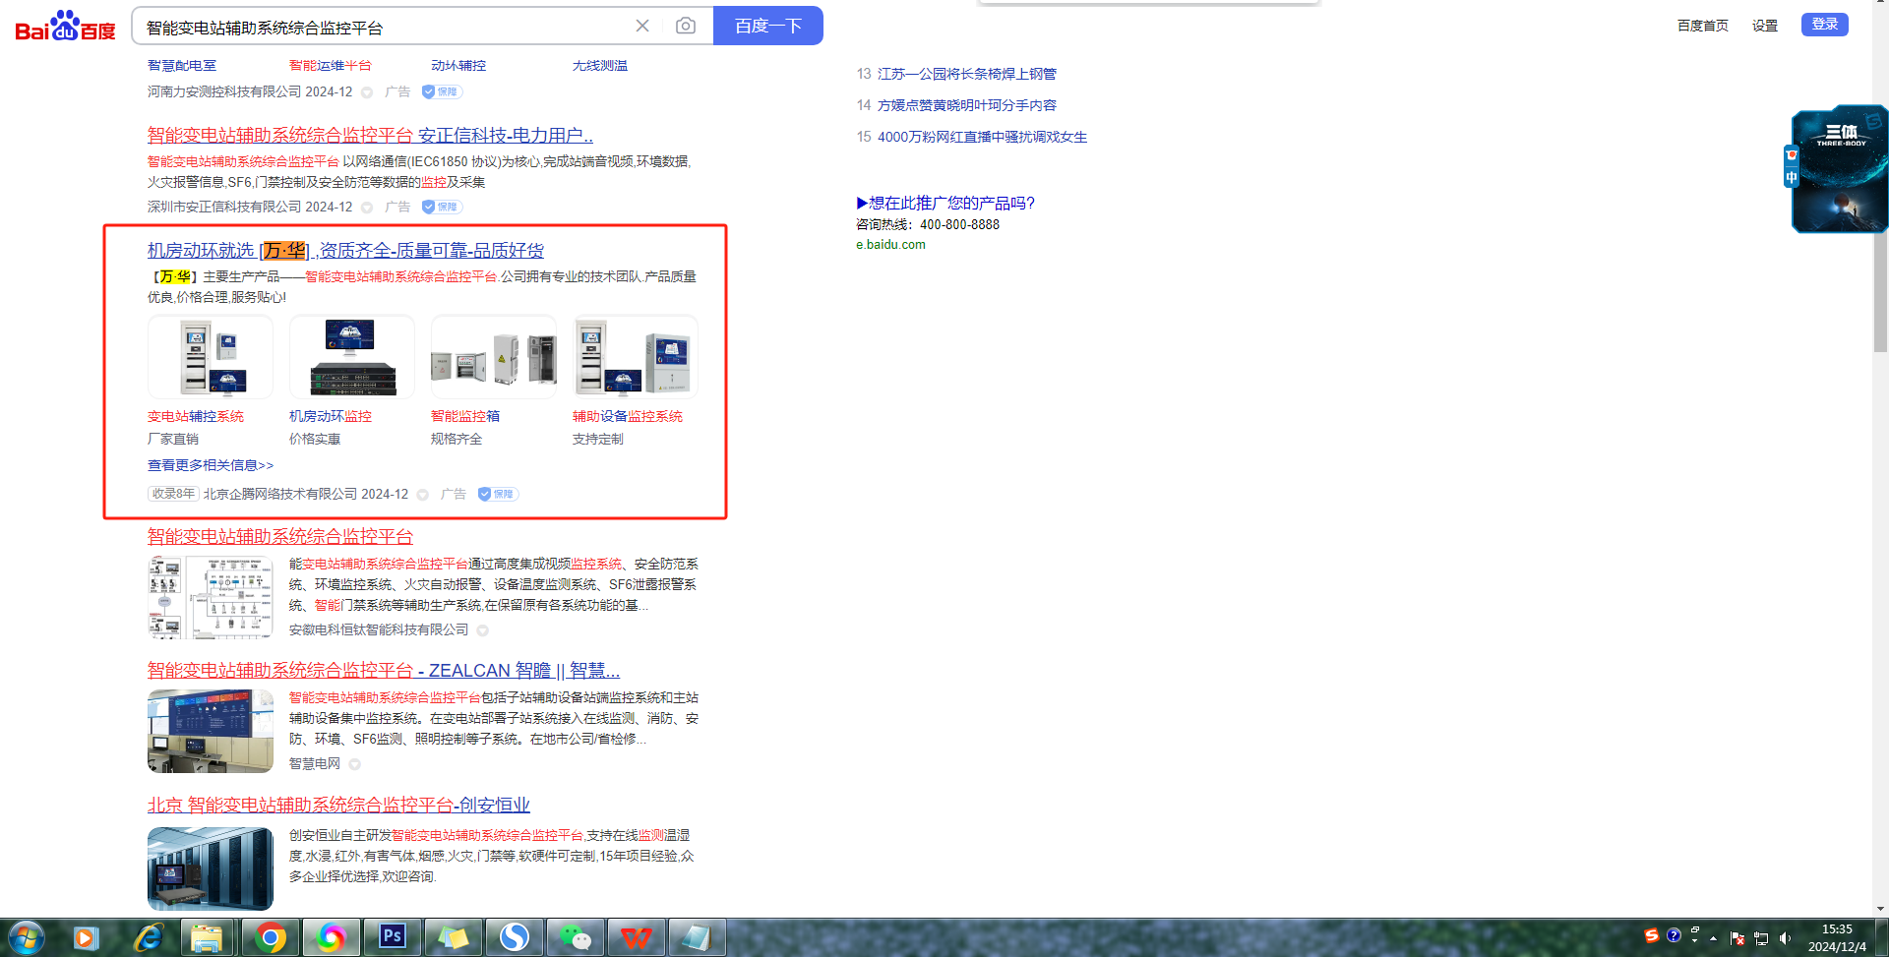This screenshot has height=957, width=1889.
Task: Open Sogou browser from the taskbar
Action: tap(514, 938)
